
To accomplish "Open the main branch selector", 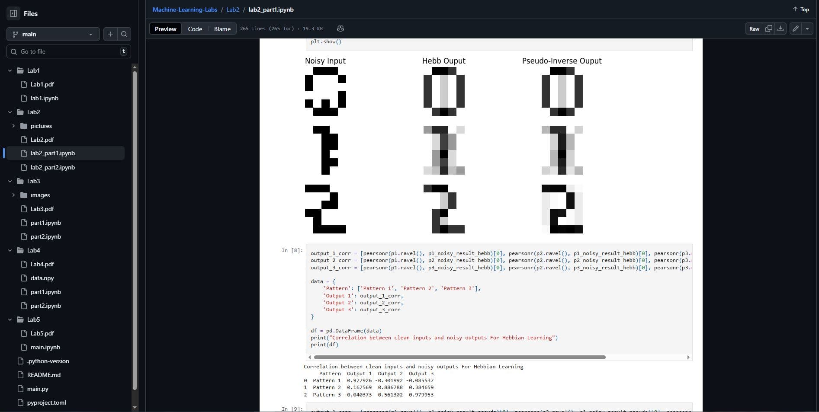I will coord(53,34).
